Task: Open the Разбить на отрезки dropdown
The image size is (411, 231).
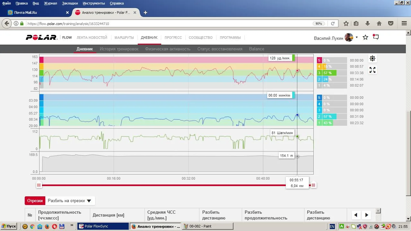Action: click(x=70, y=201)
